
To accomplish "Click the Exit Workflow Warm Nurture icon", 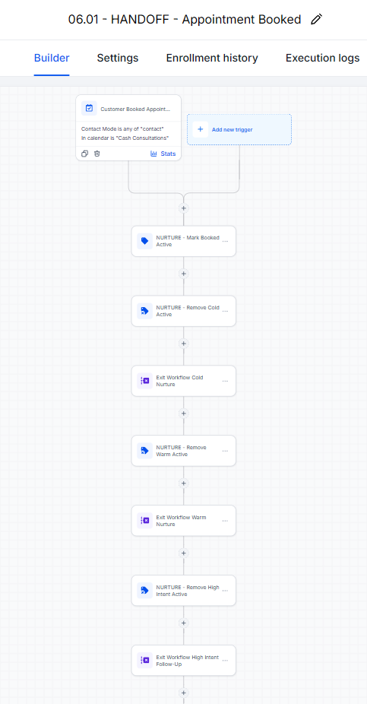I will pos(144,520).
